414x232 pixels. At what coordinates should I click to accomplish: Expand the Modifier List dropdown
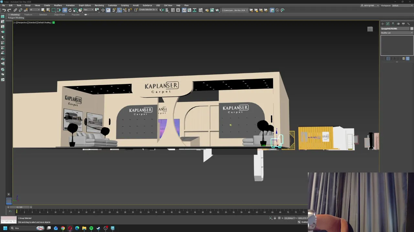397,33
